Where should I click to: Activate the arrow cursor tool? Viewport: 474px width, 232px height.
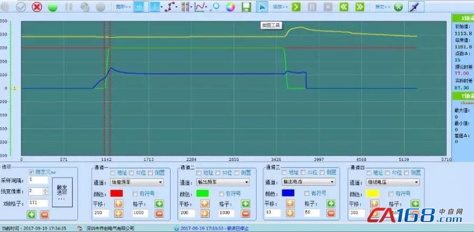coord(262,7)
